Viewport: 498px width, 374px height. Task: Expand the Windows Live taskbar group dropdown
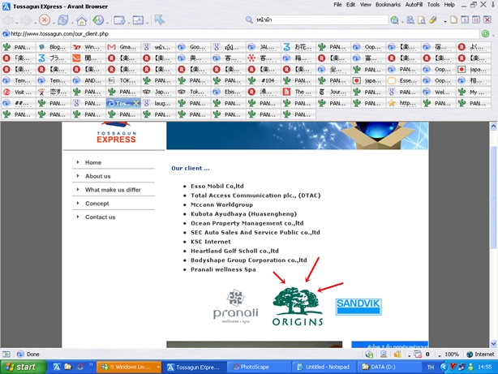158,368
